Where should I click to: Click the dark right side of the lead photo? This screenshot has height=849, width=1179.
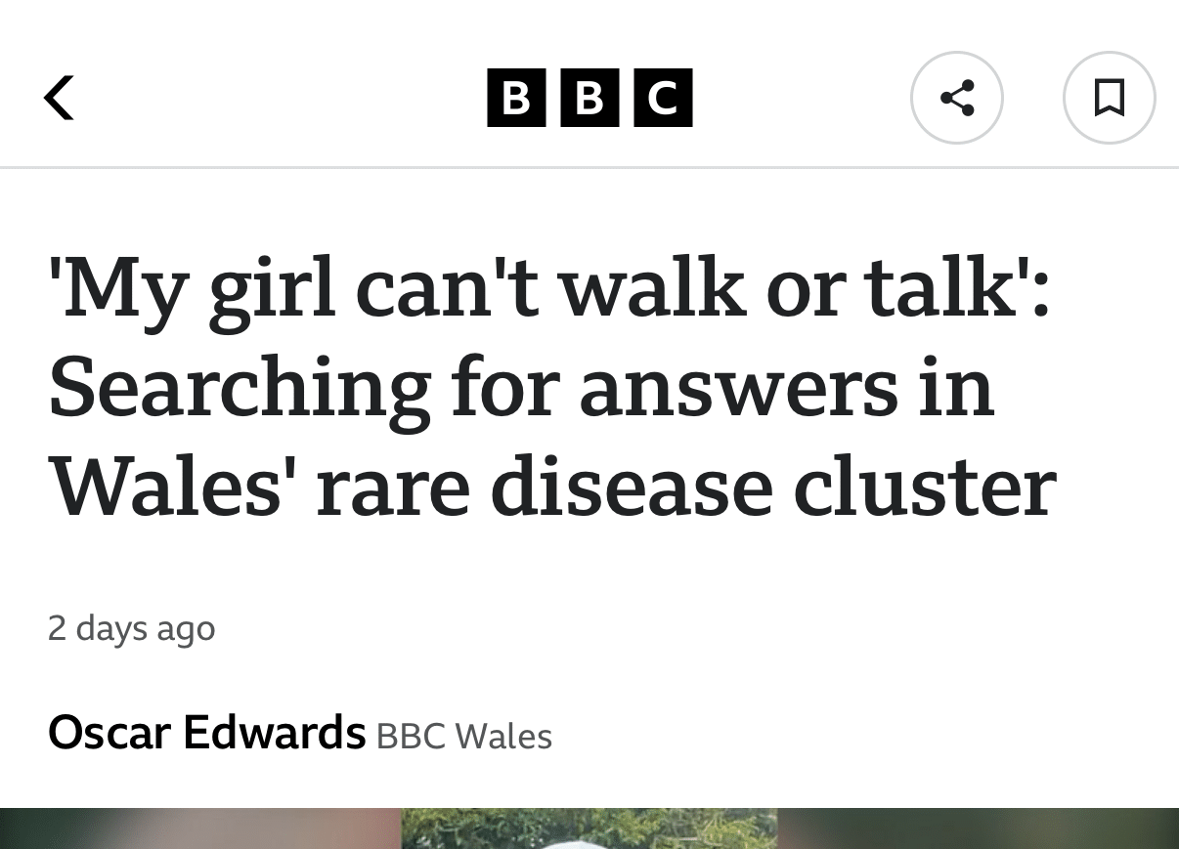click(978, 829)
